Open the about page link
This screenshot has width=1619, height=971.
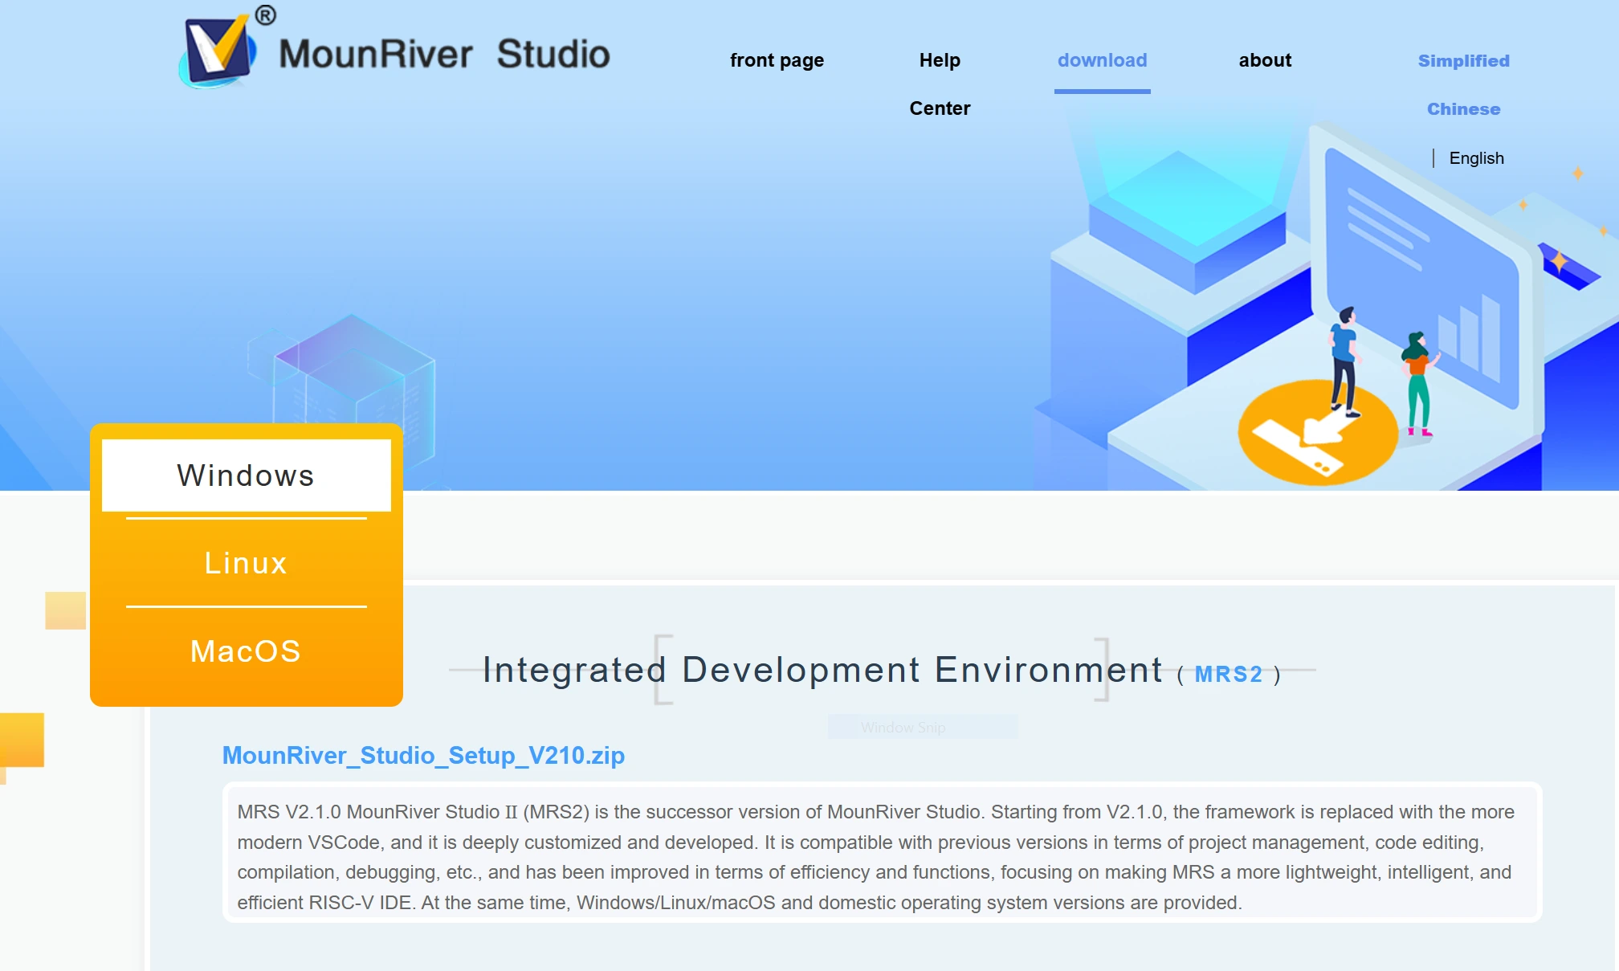pyautogui.click(x=1265, y=60)
